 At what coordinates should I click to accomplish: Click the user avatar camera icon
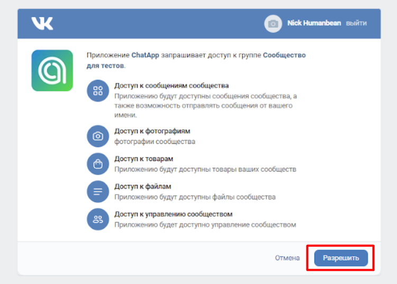[273, 24]
